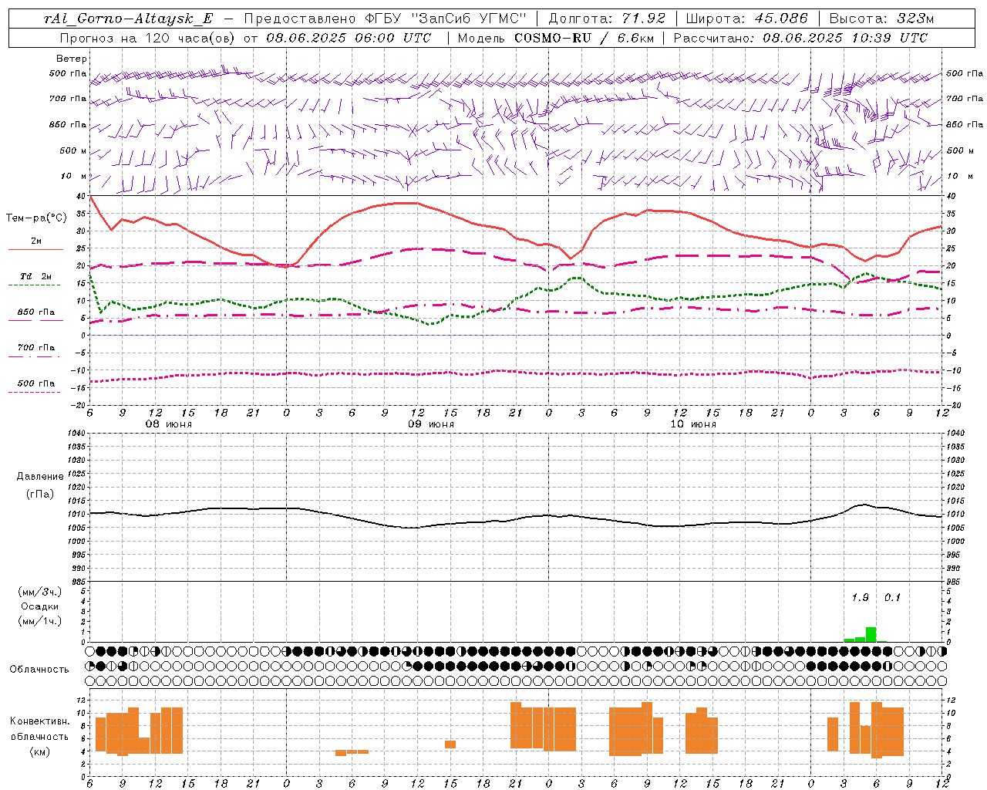Click the '10 июня' date label

tap(693, 424)
